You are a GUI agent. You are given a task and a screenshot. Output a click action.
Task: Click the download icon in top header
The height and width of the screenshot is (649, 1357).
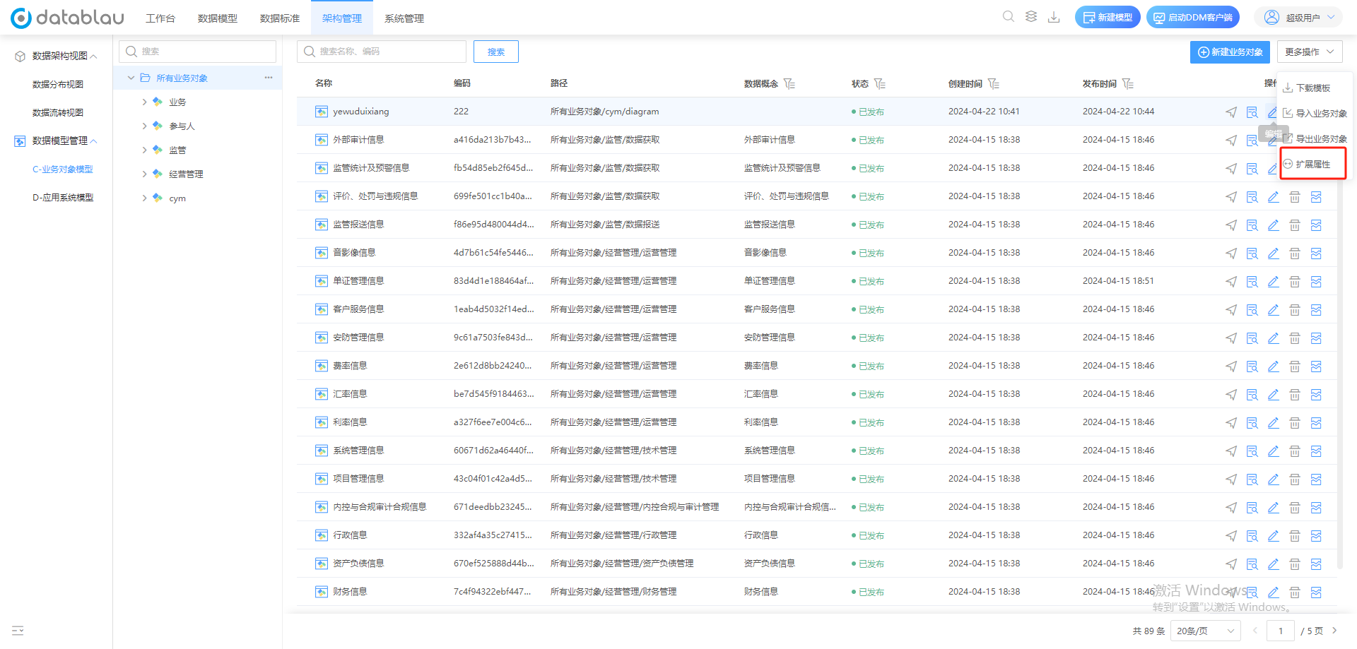1054,17
